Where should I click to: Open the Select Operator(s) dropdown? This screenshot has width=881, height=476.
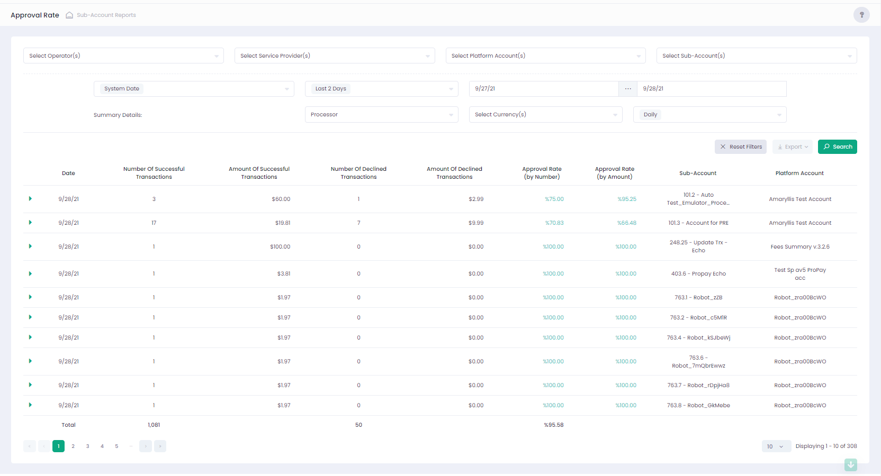point(123,56)
